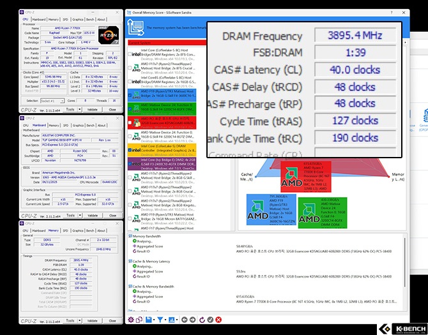Click the AMD Ryzen 7 7700X name field
The width and height of the screenshot is (428, 335).
point(67,28)
